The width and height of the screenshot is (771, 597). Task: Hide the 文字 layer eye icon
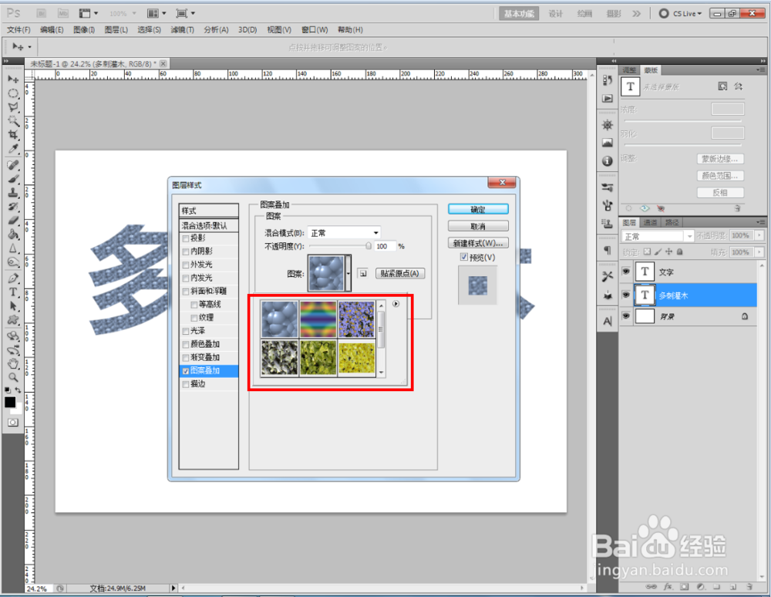(x=626, y=272)
